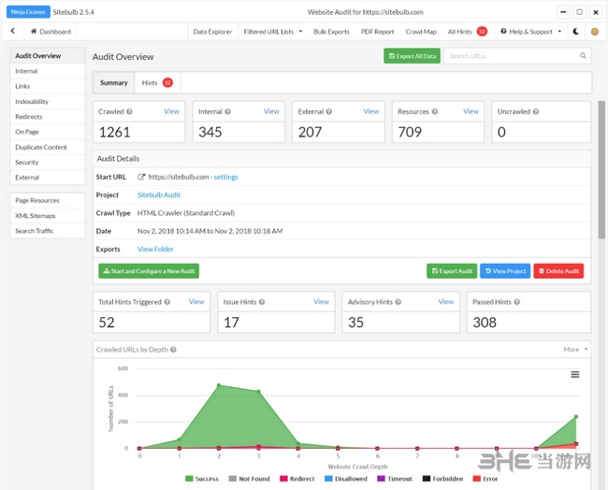Open the PDF Report

click(x=377, y=32)
